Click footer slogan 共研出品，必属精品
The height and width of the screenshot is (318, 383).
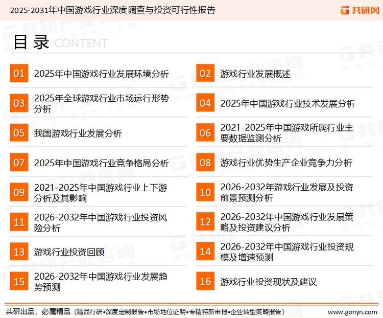(x=38, y=312)
